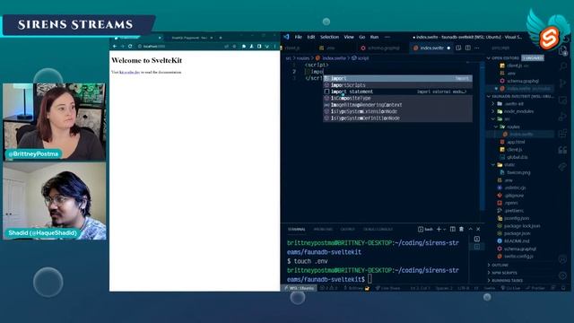Open app.html in the file tree
Image resolution: width=574 pixels, height=323 pixels.
(517, 142)
